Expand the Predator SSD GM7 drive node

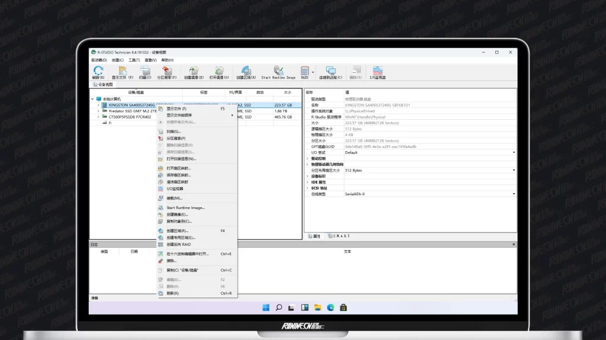coord(98,111)
